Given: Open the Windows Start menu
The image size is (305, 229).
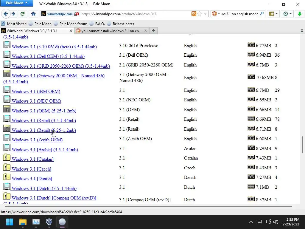Looking at the screenshot, I should [x=10, y=222].
